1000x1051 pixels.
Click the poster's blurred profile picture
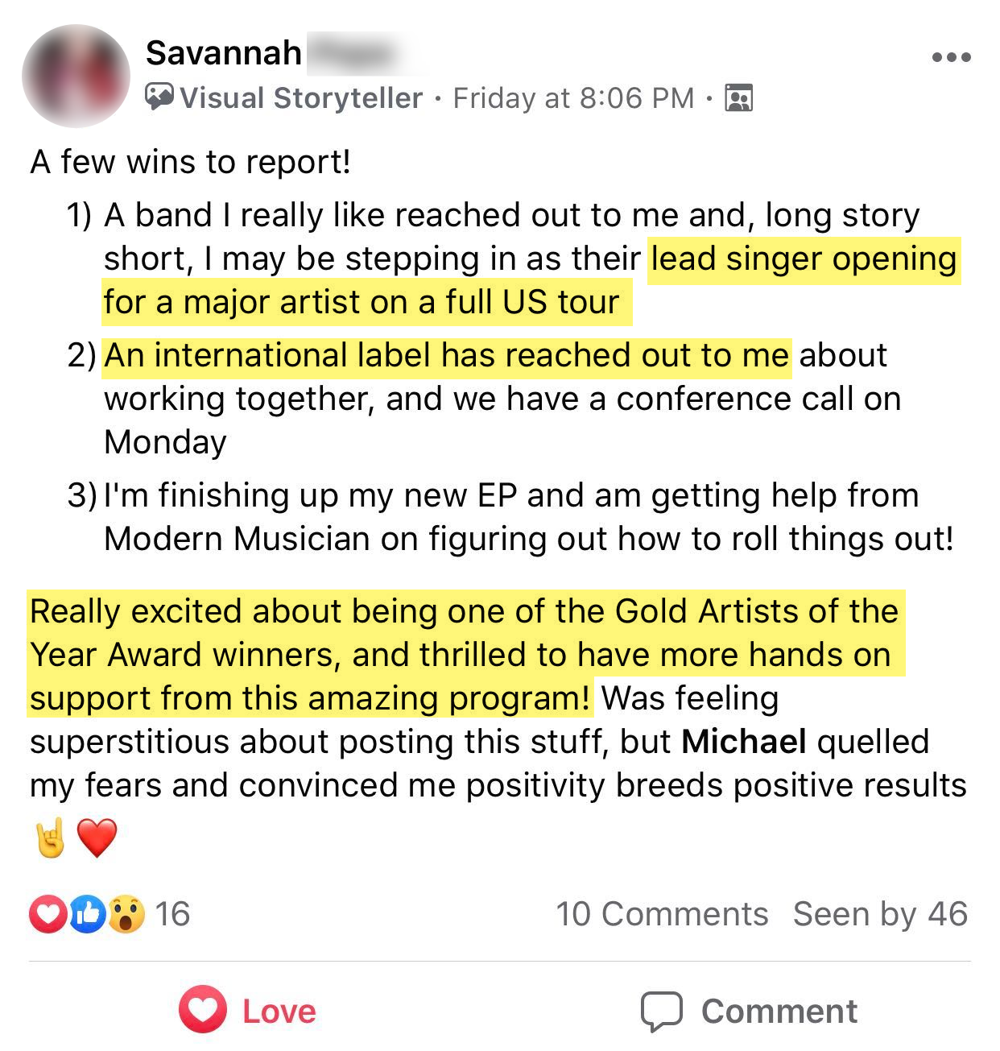pos(76,76)
